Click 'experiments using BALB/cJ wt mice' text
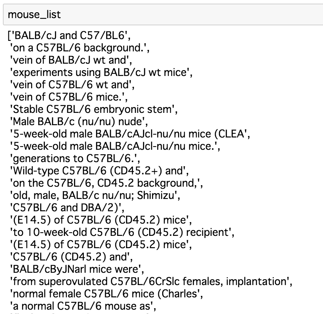Image resolution: width=323 pixels, height=314 pixels. point(101,72)
